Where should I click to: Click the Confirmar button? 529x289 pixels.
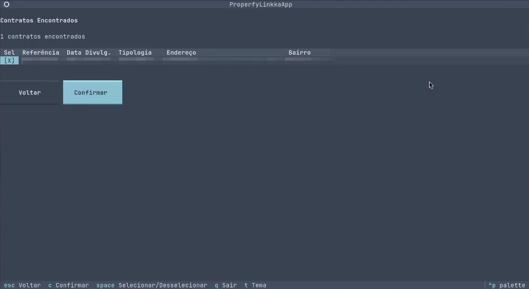coord(92,92)
